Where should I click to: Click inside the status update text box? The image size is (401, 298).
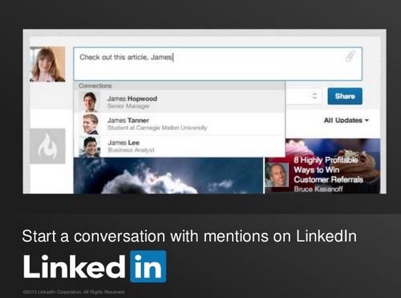[x=218, y=64]
